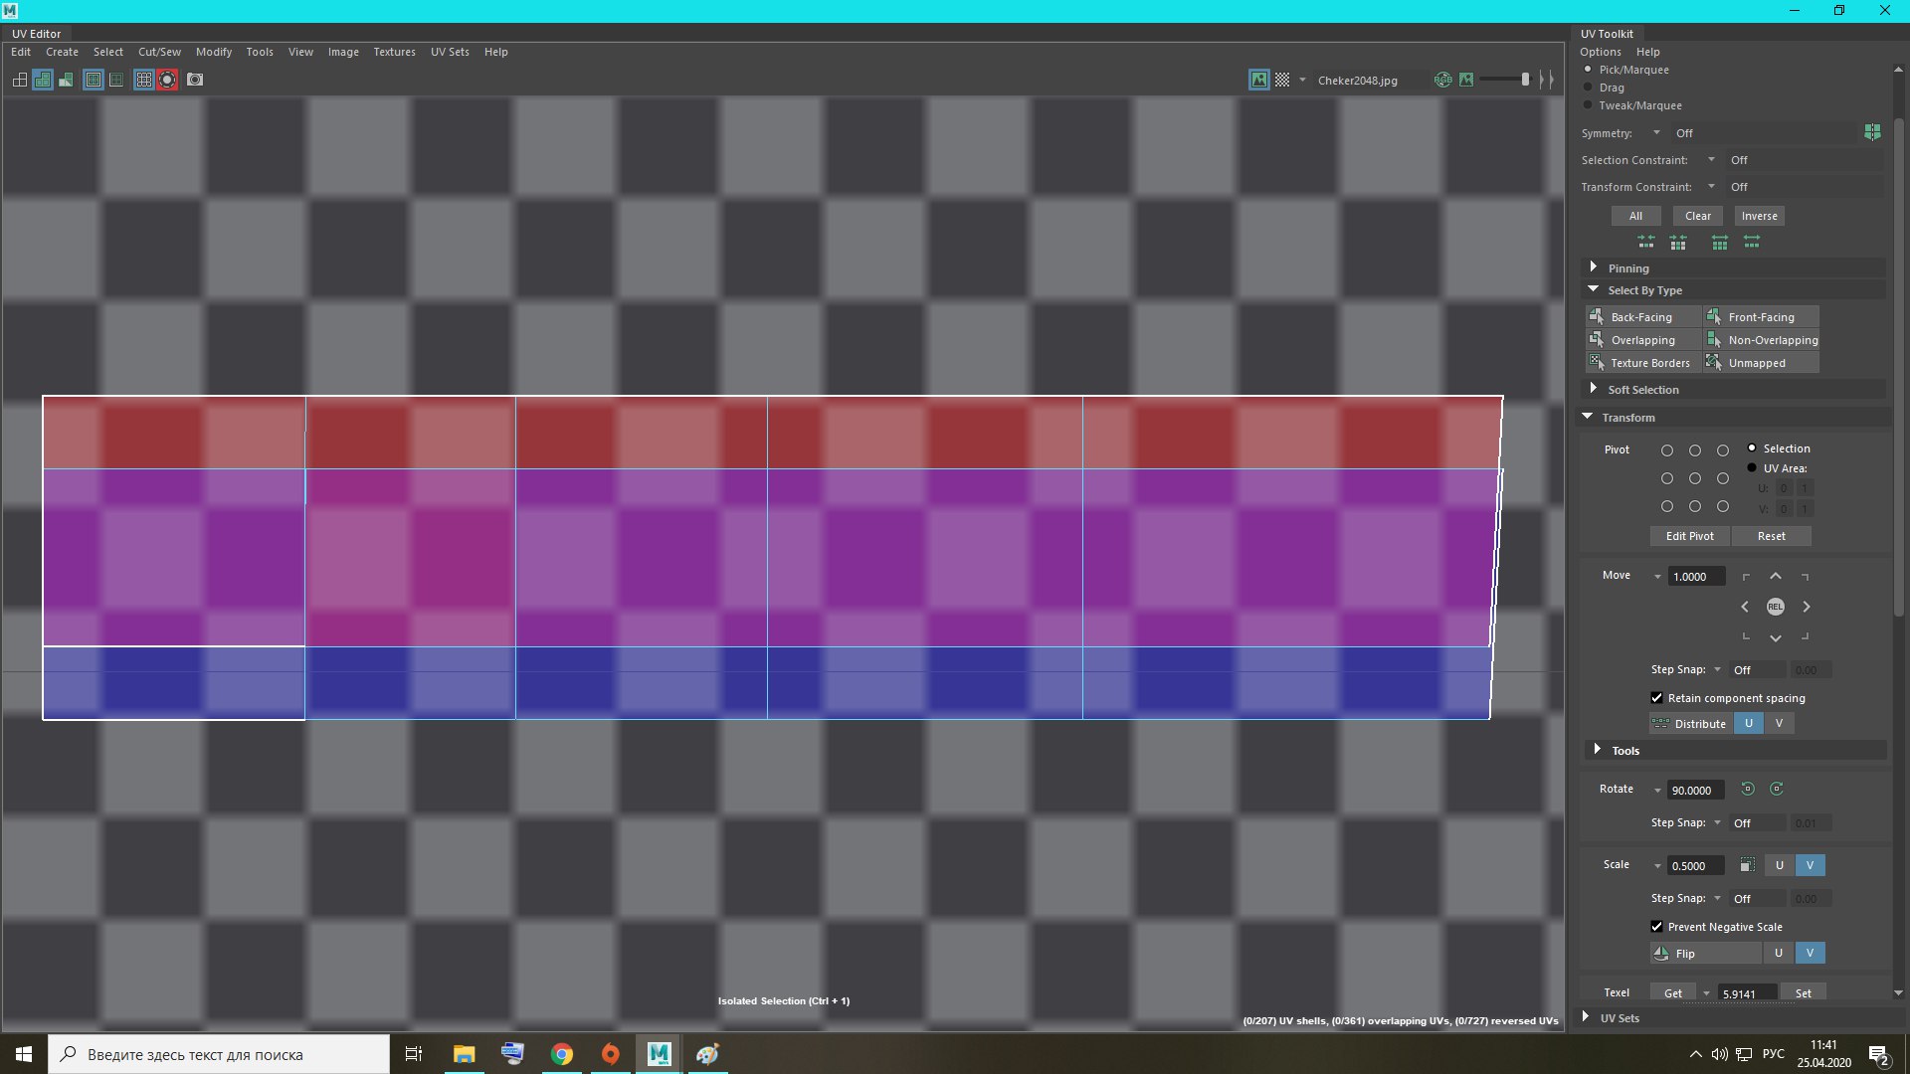Open the Symmetry dropdown
Image resolution: width=1910 pixels, height=1074 pixels.
coord(1656,133)
